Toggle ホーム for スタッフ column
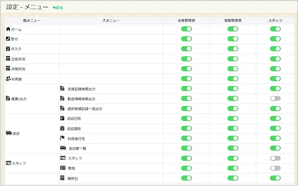Image resolution: width=298 pixels, height=190 pixels. 275,29
